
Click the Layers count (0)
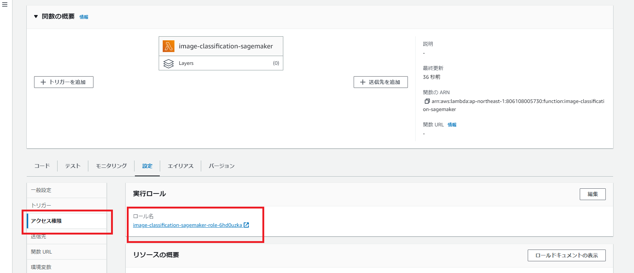276,63
